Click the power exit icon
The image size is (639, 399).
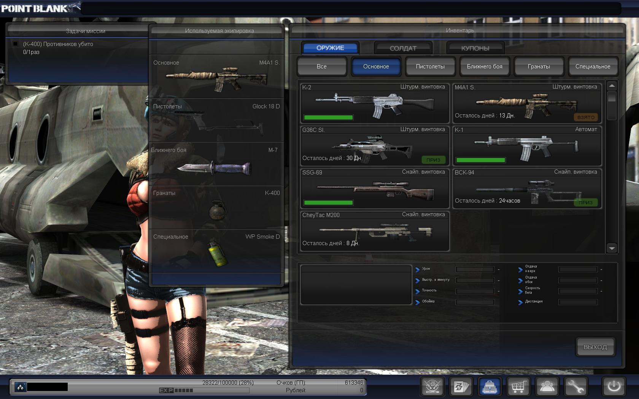614,387
